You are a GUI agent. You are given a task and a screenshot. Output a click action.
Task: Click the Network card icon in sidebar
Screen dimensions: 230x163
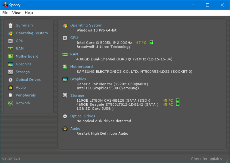(x=10, y=103)
